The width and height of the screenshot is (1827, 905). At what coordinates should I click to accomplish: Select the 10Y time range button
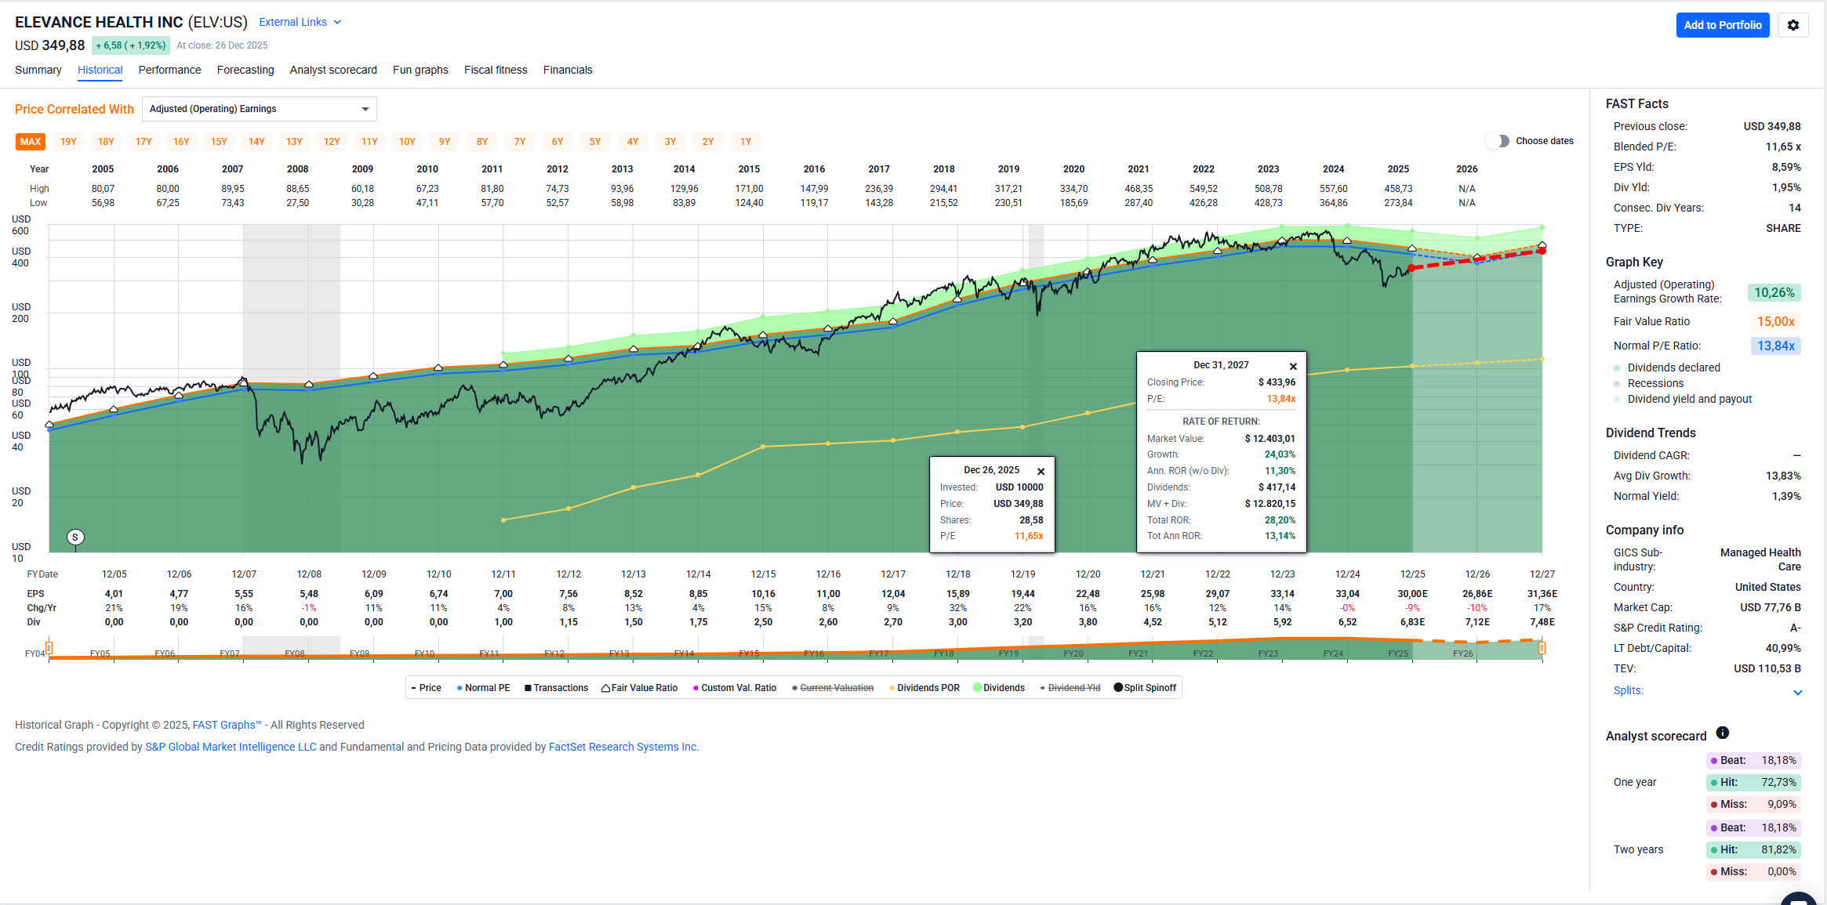click(407, 142)
